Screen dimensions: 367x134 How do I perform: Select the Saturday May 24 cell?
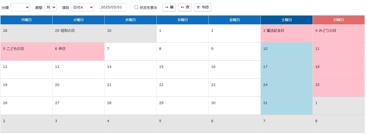tap(287, 88)
